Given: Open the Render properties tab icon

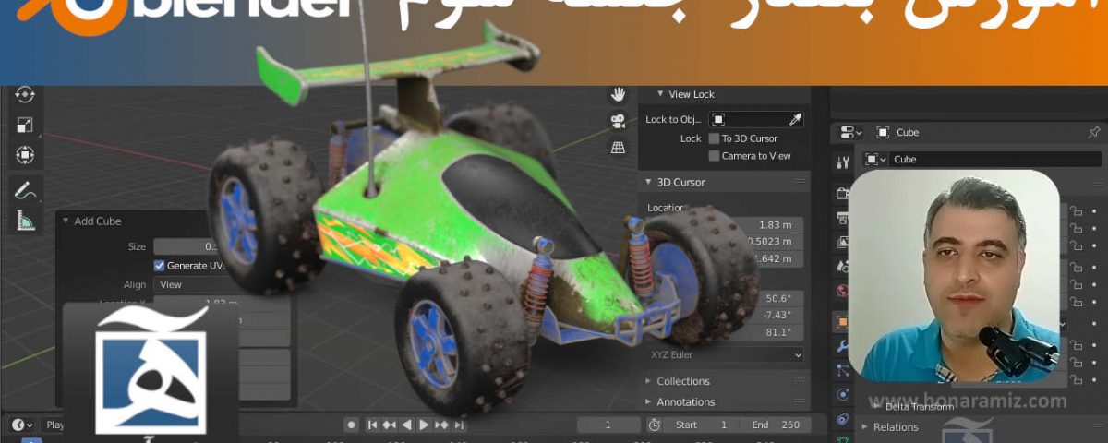Looking at the screenshot, I should [x=842, y=194].
